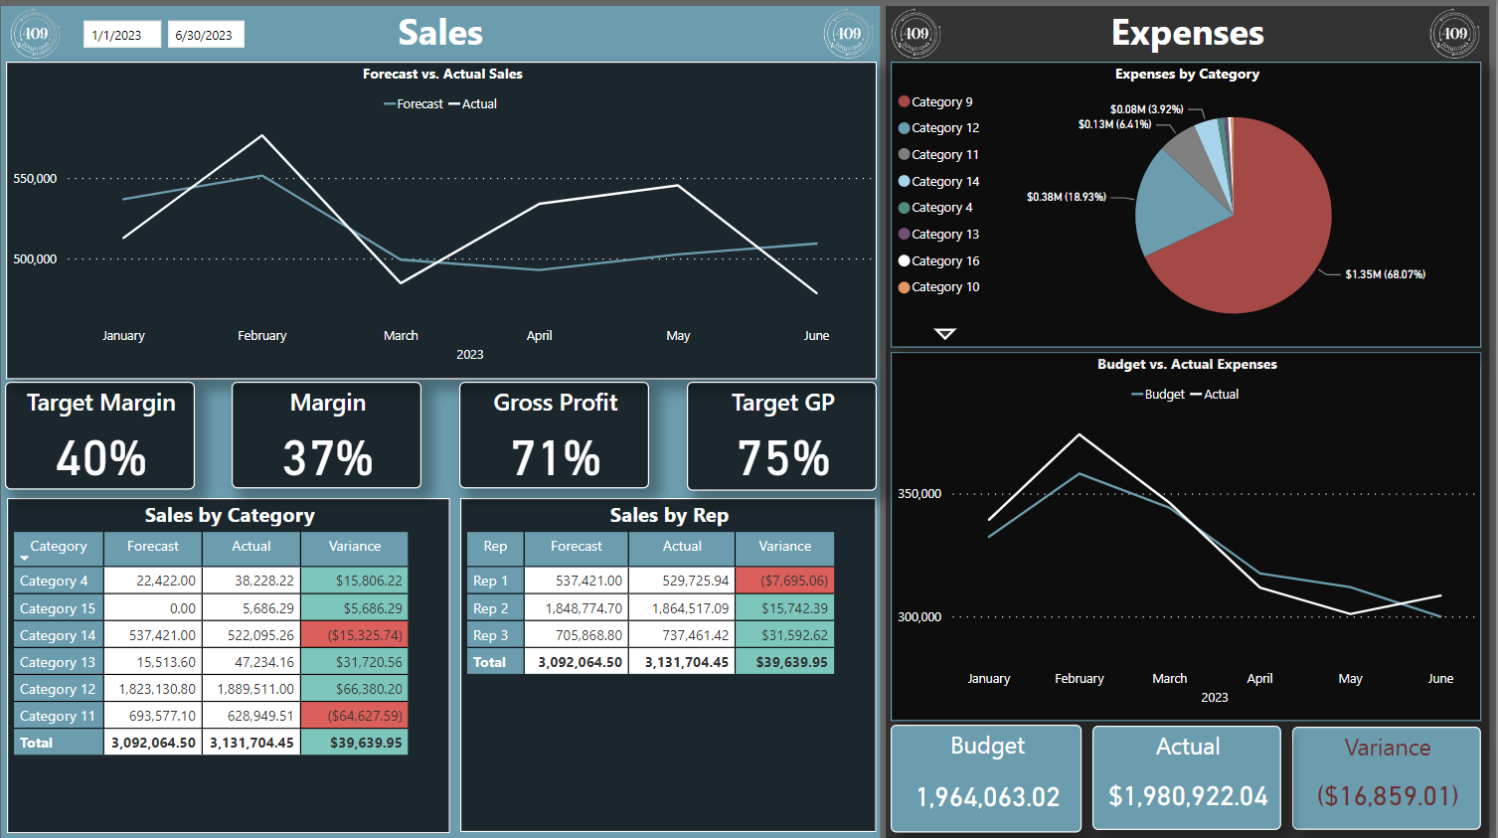1498x838 pixels.
Task: Click the 409 logo at Expenses header right
Action: coord(1454,34)
